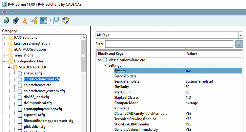Click the eCATALOGsolutions folder icon
The image size is (246, 132).
point(10,50)
